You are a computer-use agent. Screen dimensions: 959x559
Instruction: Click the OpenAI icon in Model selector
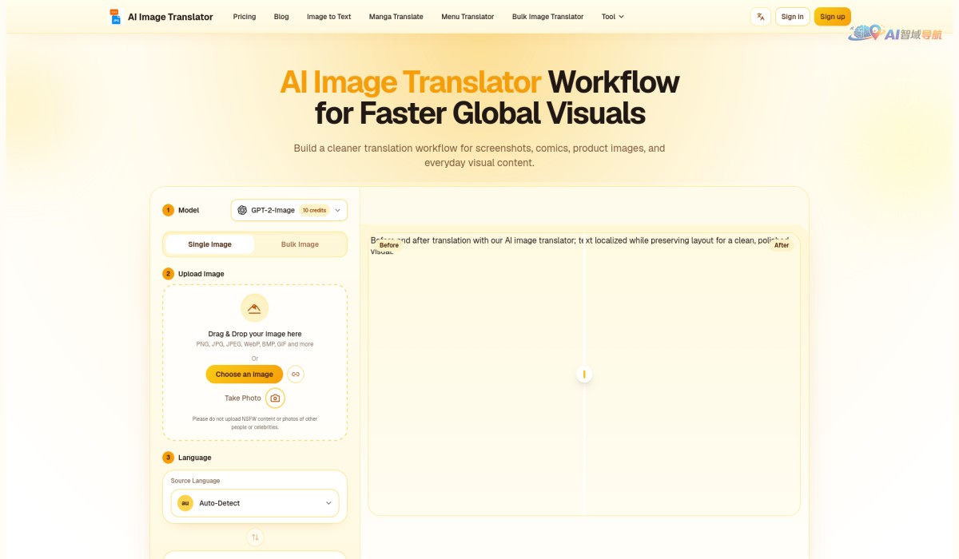click(242, 210)
